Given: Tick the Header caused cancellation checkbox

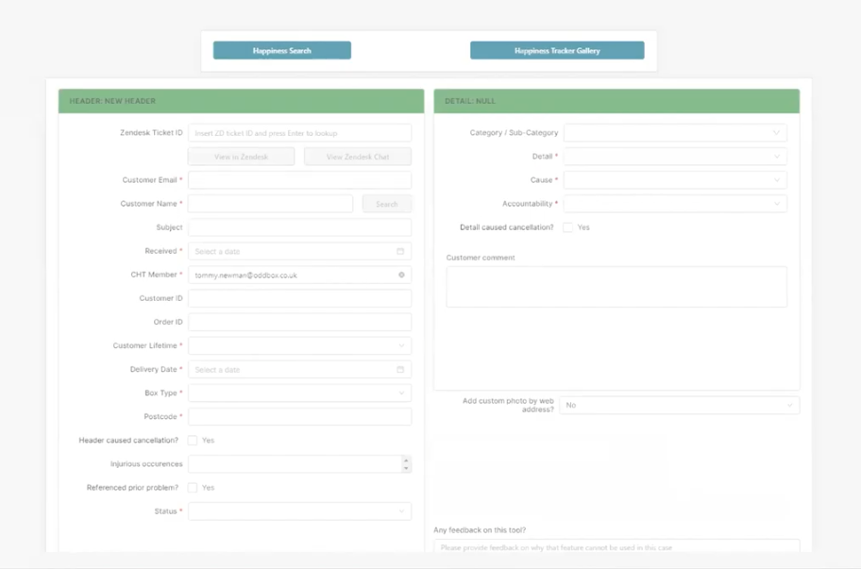Looking at the screenshot, I should pos(193,440).
